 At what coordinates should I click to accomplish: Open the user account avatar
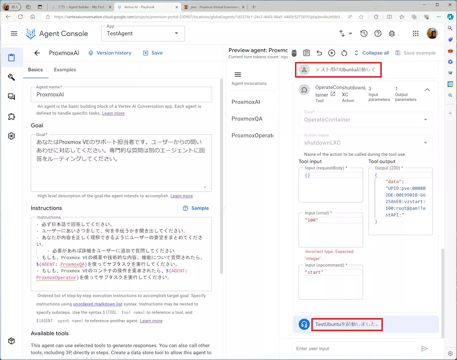(432, 33)
